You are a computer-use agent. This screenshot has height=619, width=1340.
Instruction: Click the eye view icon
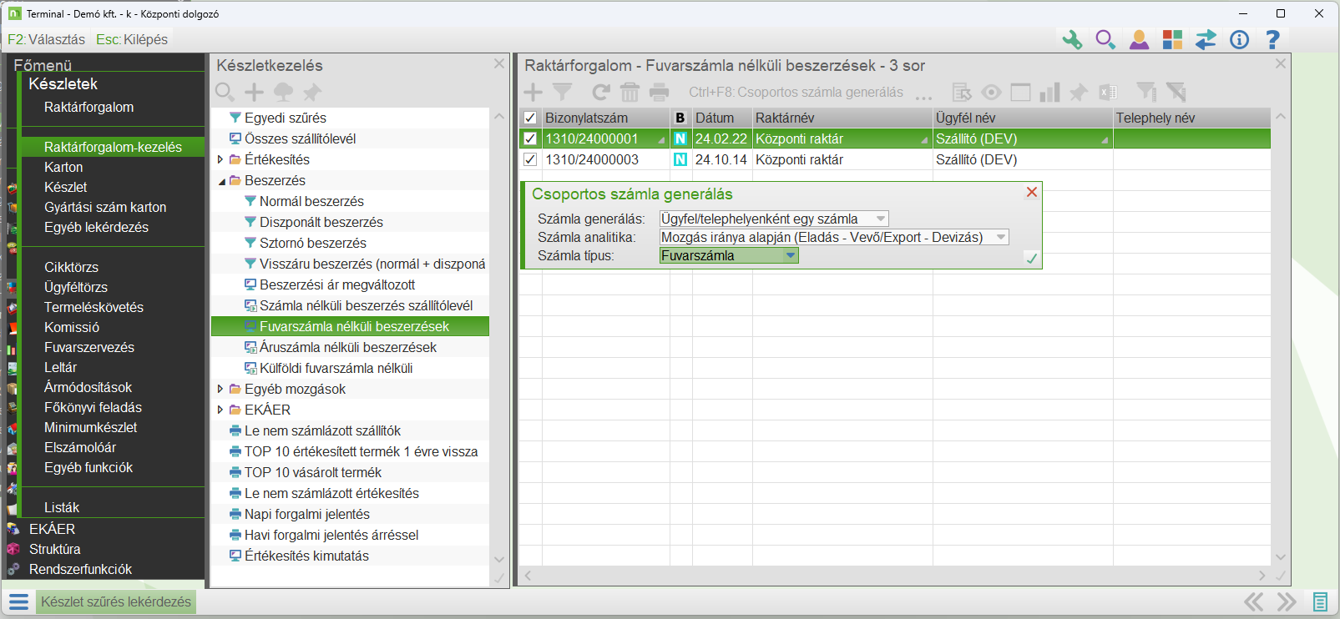(991, 92)
